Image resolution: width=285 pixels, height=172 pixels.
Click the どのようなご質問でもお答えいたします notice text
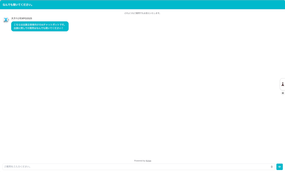[142, 13]
